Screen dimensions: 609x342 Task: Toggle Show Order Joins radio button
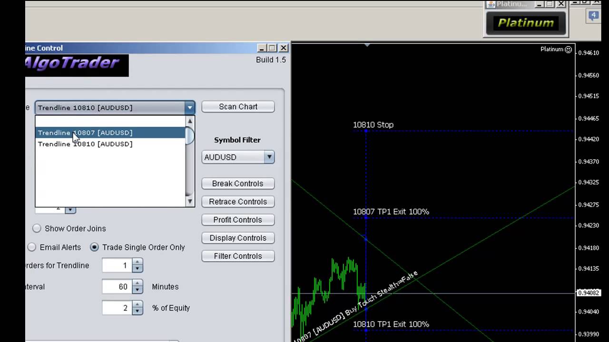[37, 228]
